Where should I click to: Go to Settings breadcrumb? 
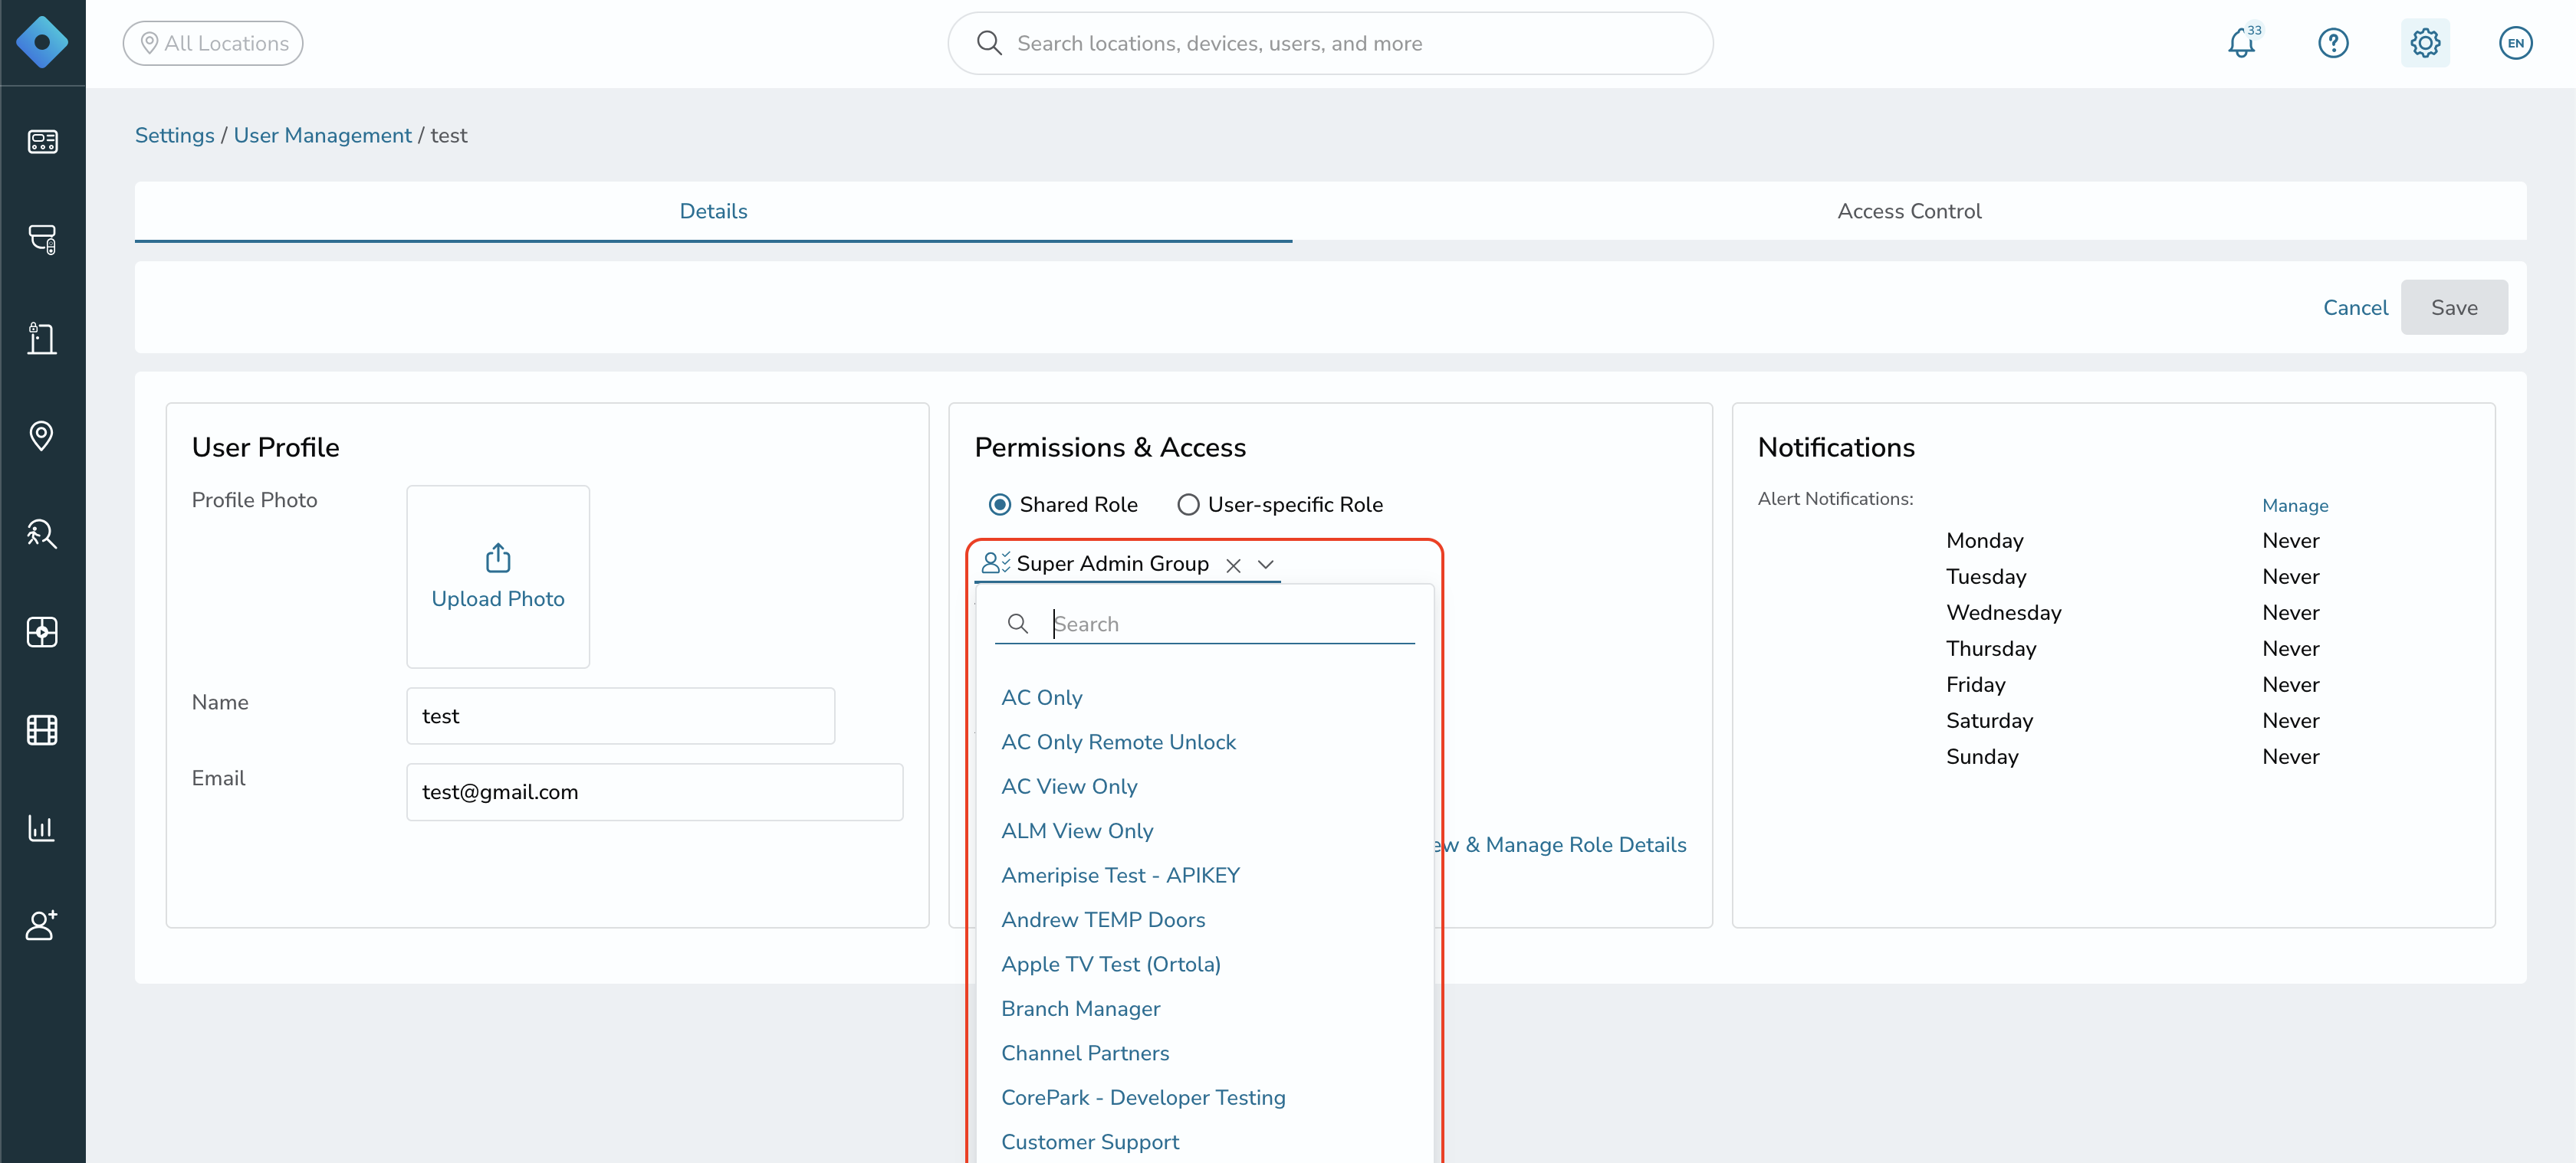(x=174, y=135)
